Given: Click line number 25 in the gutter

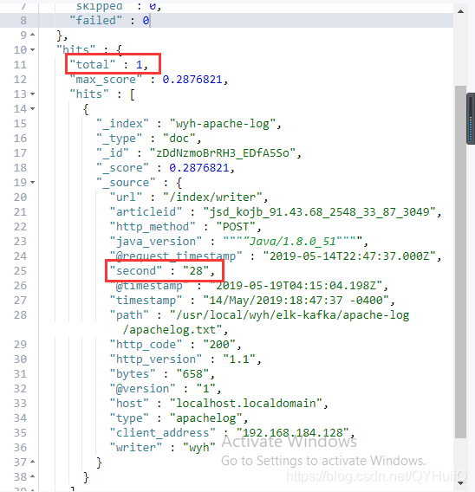Looking at the screenshot, I should click(x=20, y=271).
